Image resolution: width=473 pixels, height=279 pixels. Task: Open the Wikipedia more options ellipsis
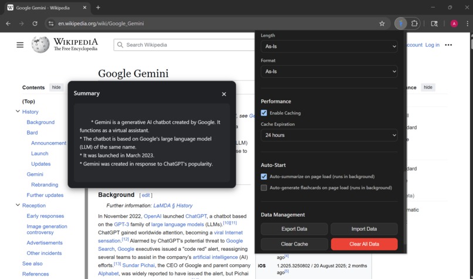point(448,45)
